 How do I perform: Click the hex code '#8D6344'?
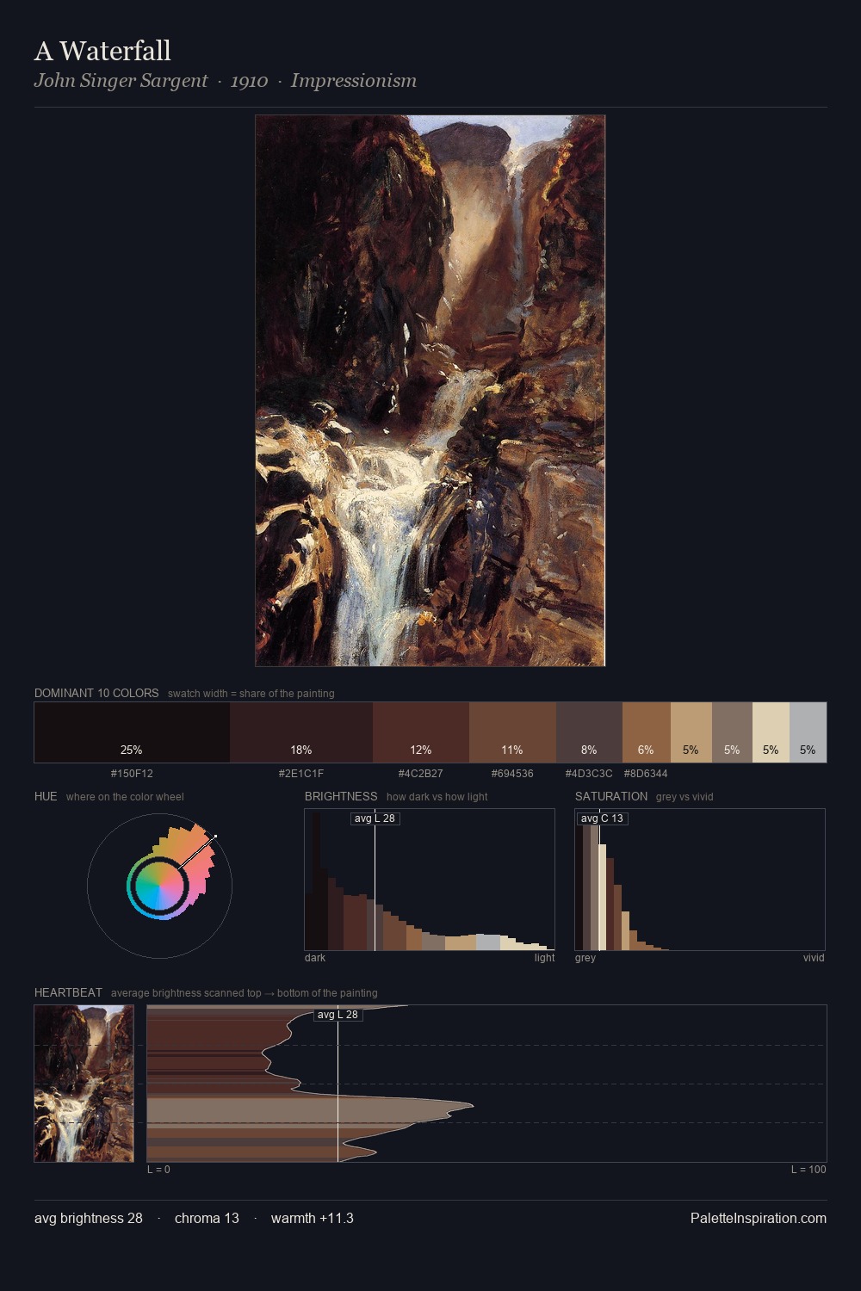coord(646,774)
